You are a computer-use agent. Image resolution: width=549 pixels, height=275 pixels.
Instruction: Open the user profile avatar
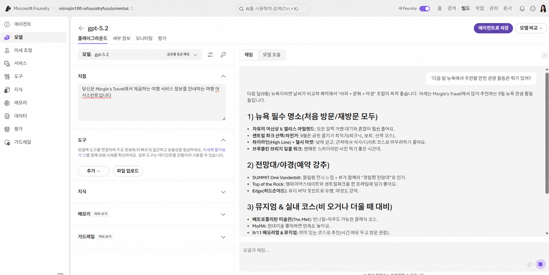pos(543,8)
